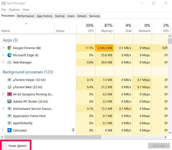The height and width of the screenshot is (150, 172).
Task: Select the Google Chrome (48) row name
Action: 27,48
